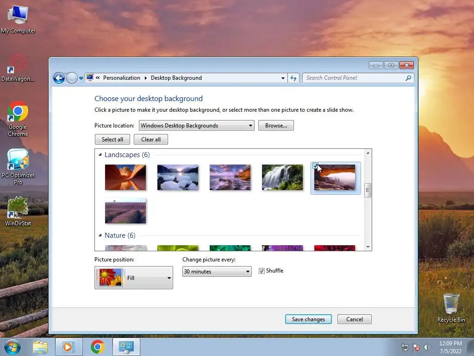Click the taskbar clock showing 12:09 PM
Image resolution: width=474 pixels, height=356 pixels.
(450, 347)
